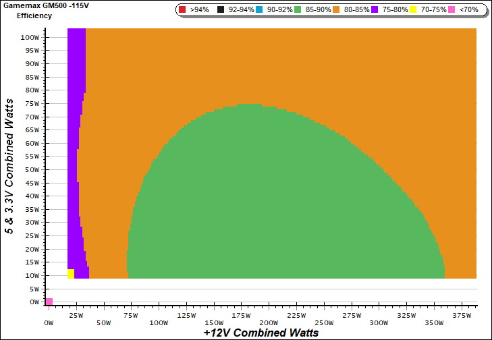Click the pink square at chart origin
The height and width of the screenshot is (340, 492).
[x=49, y=302]
